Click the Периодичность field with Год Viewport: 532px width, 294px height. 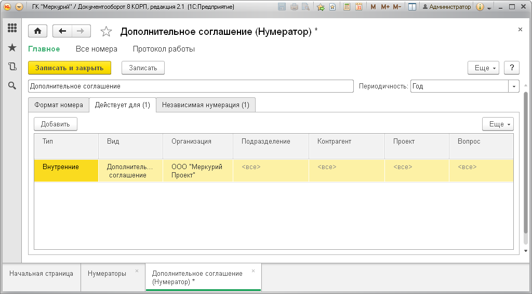coord(459,86)
